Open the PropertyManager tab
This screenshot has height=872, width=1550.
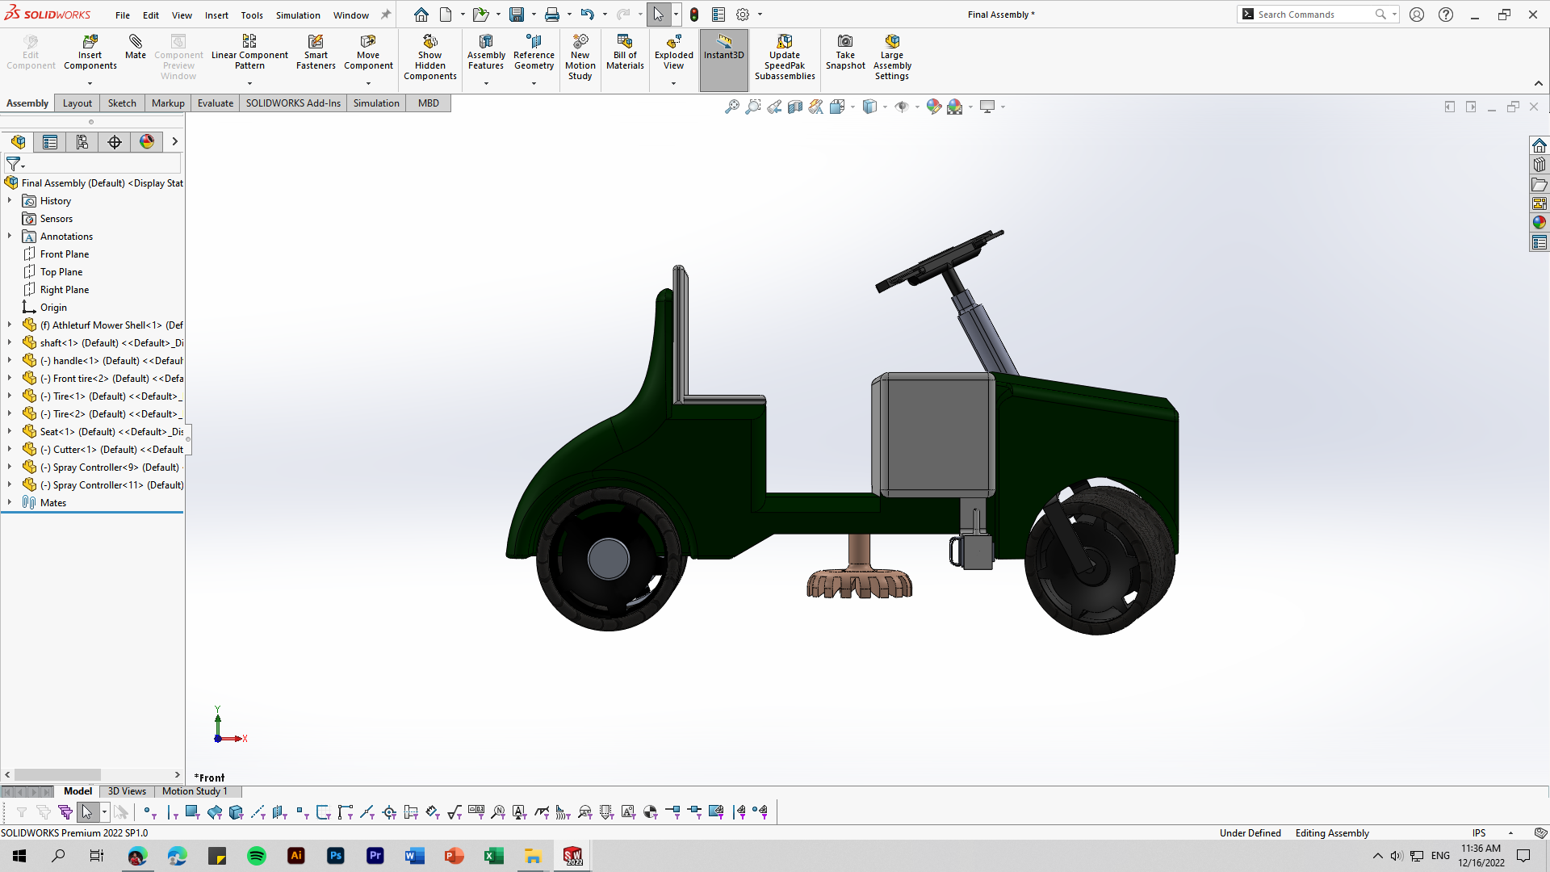click(x=50, y=142)
